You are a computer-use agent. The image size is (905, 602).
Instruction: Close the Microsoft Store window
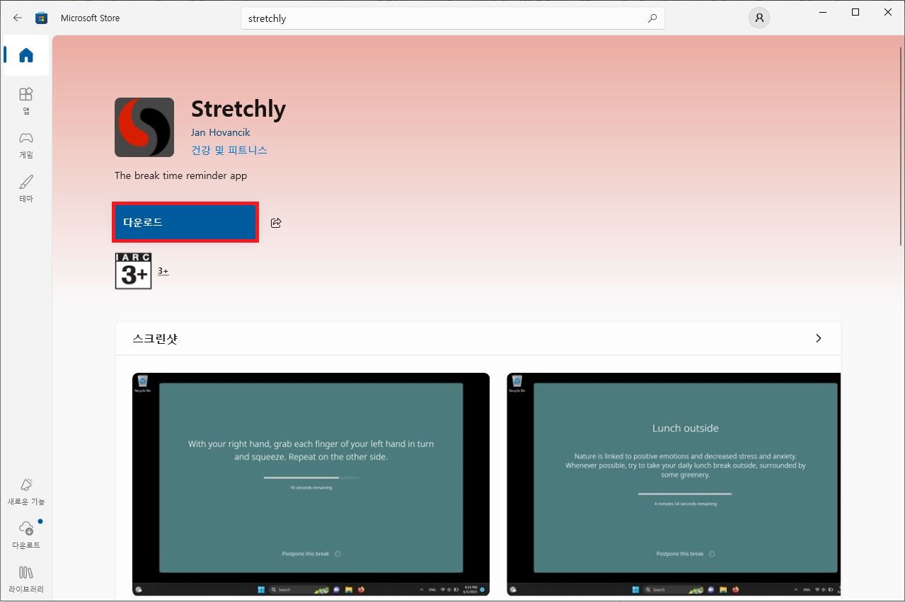tap(888, 12)
